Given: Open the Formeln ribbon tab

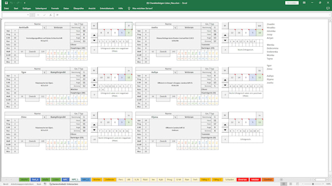Looking at the screenshot, I should (x=55, y=8).
